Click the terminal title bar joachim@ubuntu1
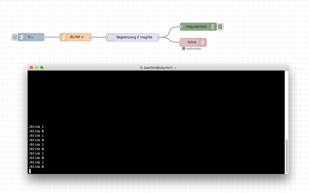 click(158, 67)
